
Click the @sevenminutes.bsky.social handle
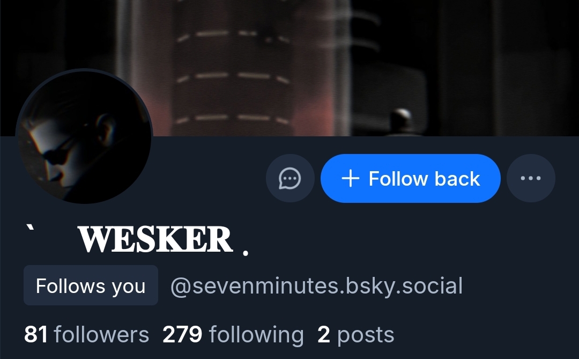316,286
